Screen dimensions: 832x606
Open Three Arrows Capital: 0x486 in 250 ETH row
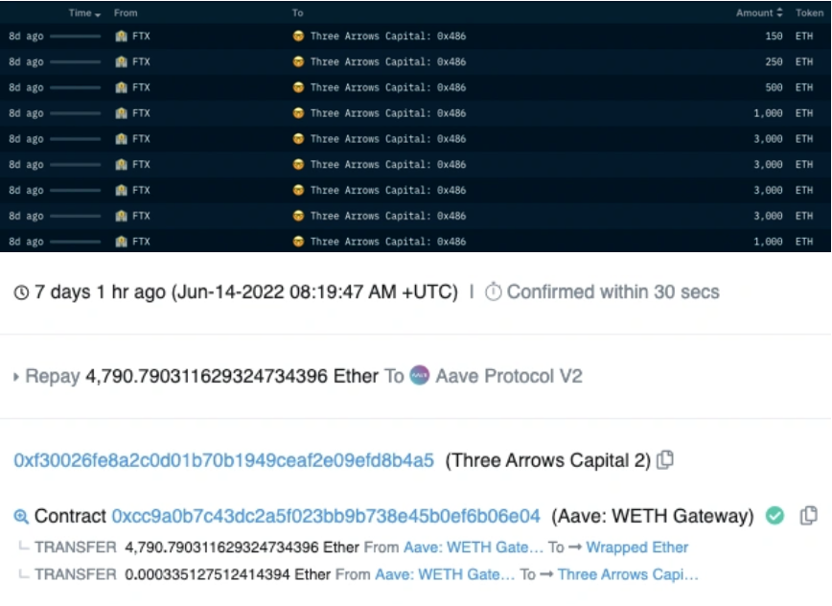(x=388, y=61)
